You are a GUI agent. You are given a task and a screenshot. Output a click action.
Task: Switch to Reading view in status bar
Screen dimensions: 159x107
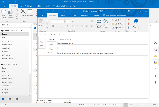[x=131, y=105]
